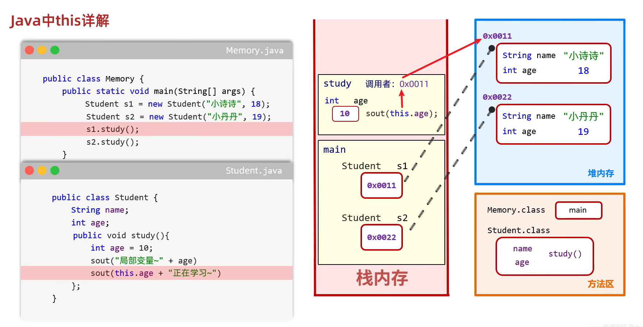Click the highlighted "s1.study();" line

(157, 129)
